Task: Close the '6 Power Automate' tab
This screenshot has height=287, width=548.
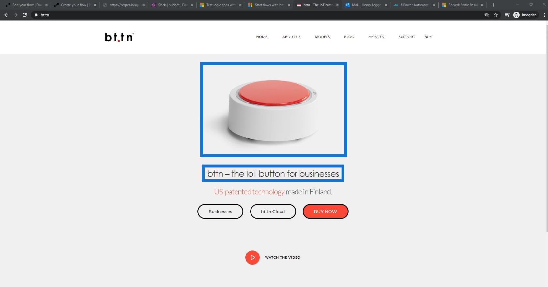Action: pyautogui.click(x=434, y=5)
